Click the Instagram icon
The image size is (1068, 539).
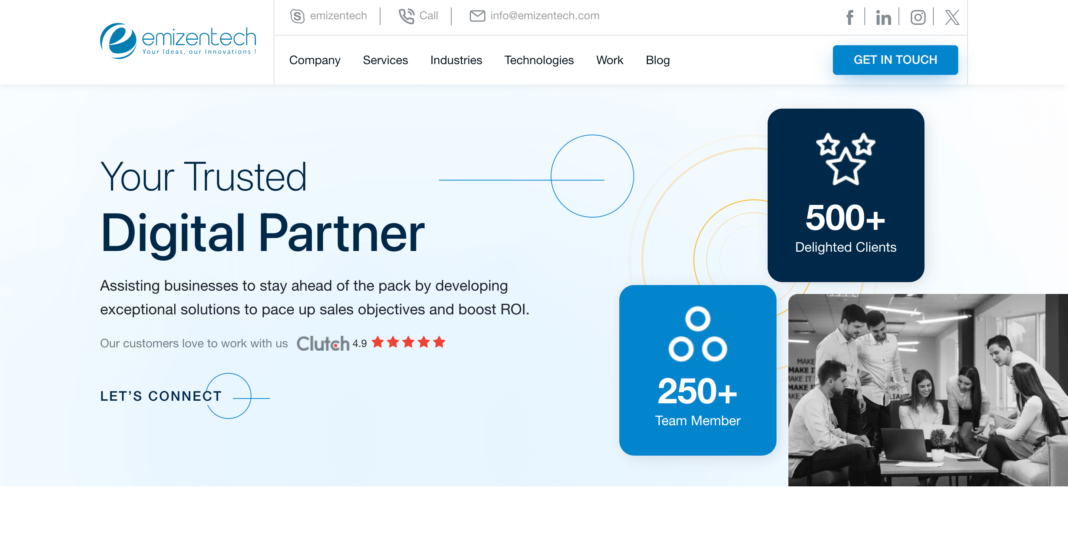click(917, 17)
